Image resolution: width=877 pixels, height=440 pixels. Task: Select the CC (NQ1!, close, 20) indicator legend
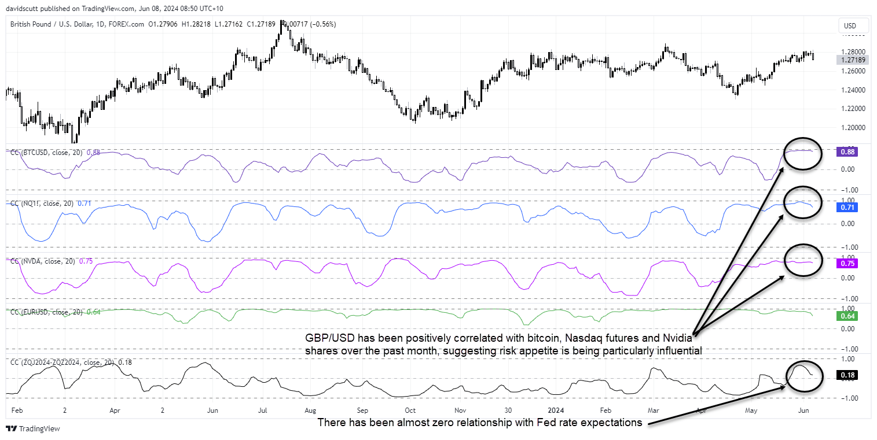[x=43, y=204]
